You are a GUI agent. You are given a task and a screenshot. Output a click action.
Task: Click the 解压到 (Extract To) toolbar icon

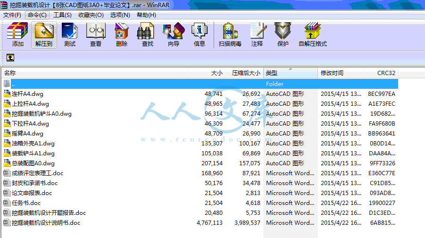click(x=44, y=30)
